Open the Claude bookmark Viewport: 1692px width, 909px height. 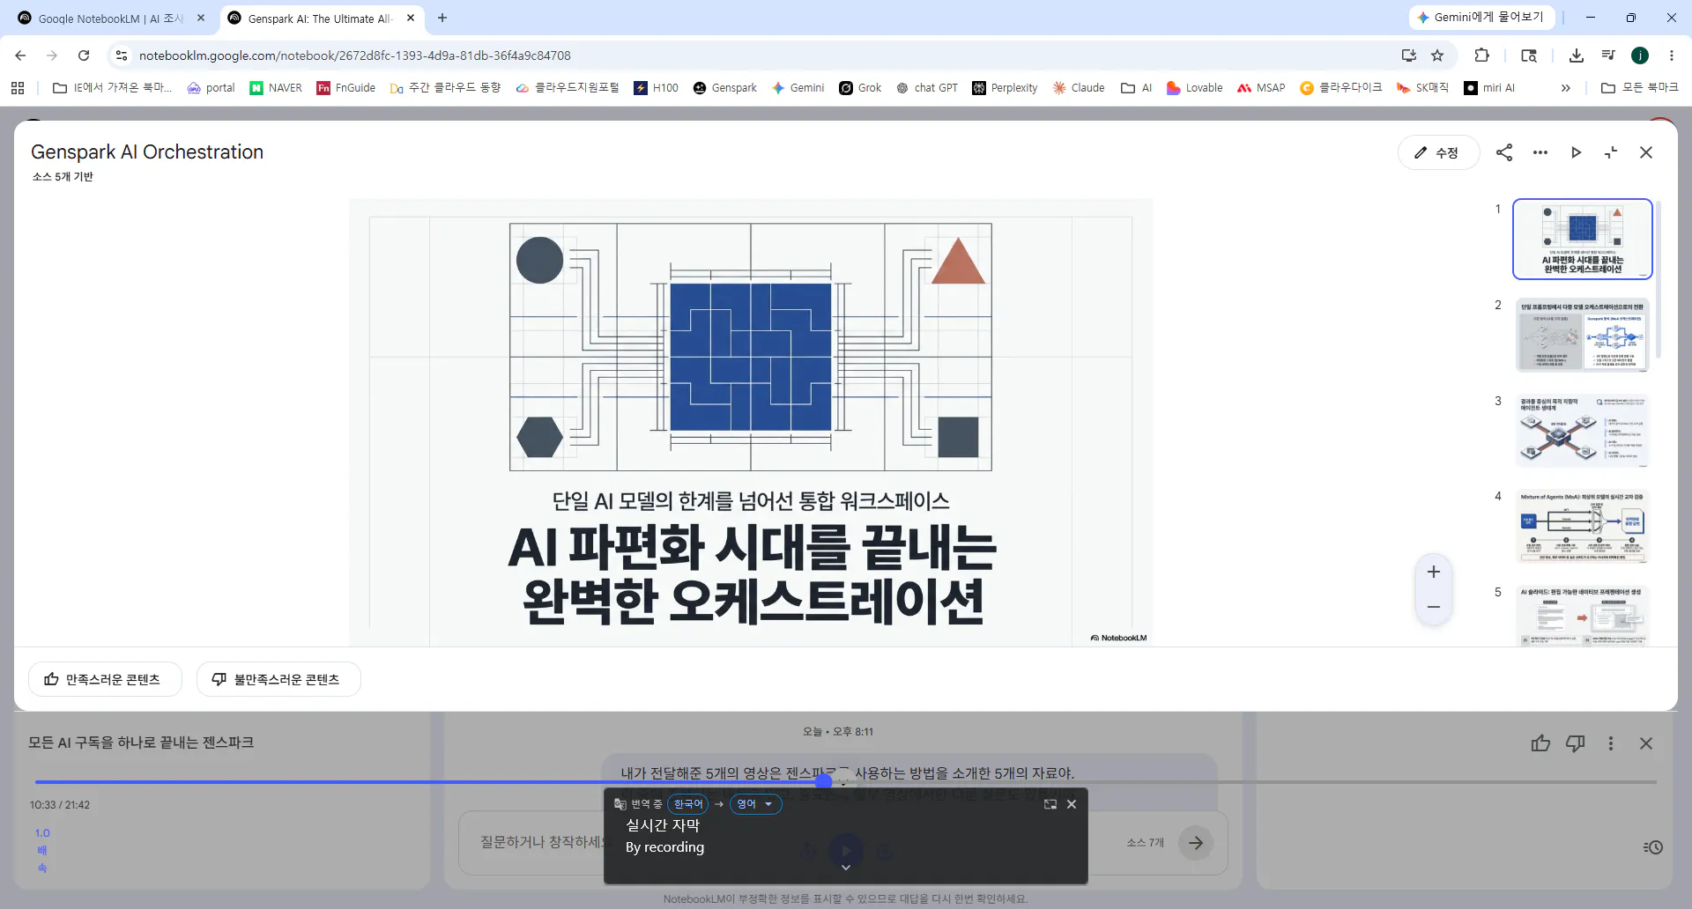pos(1079,88)
